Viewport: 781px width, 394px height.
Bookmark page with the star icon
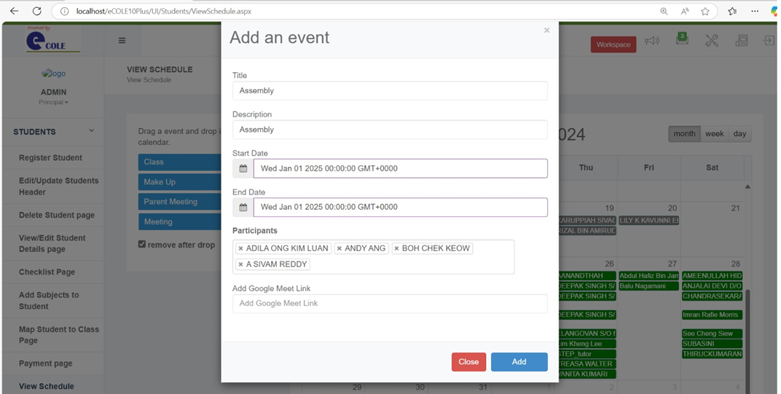[705, 11]
